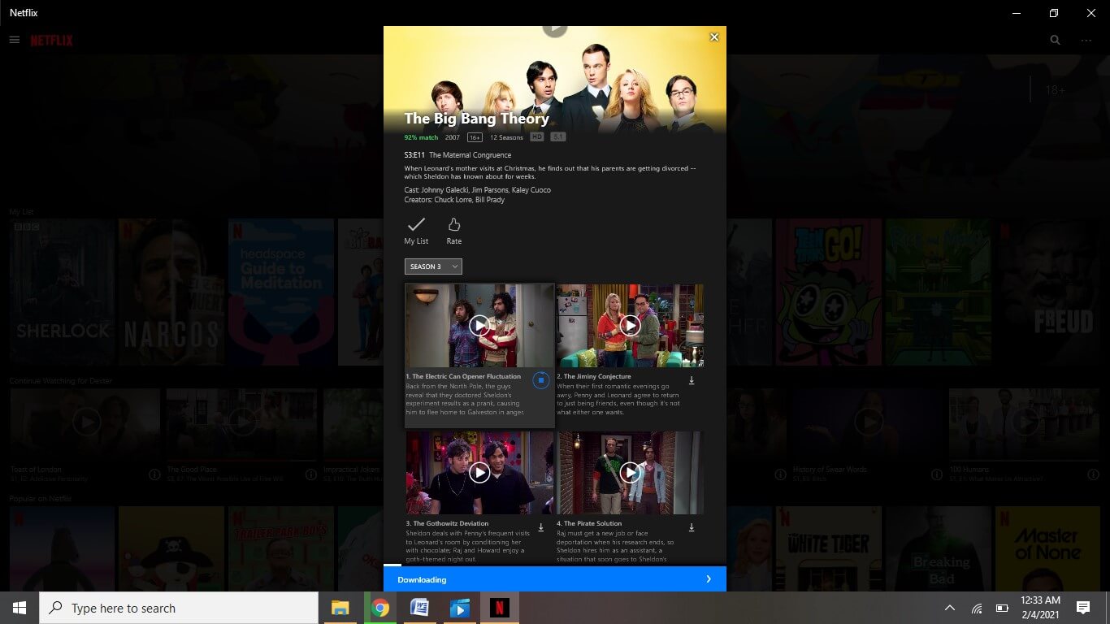This screenshot has width=1110, height=624.
Task: Click the 5.1 audio badge
Action: pos(558,137)
